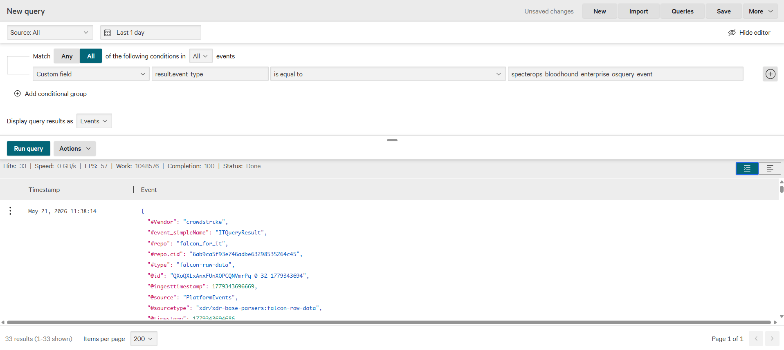Click the Unsaved changes text

point(549,11)
